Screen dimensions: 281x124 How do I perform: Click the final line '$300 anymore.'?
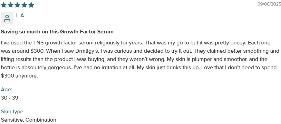(19, 76)
